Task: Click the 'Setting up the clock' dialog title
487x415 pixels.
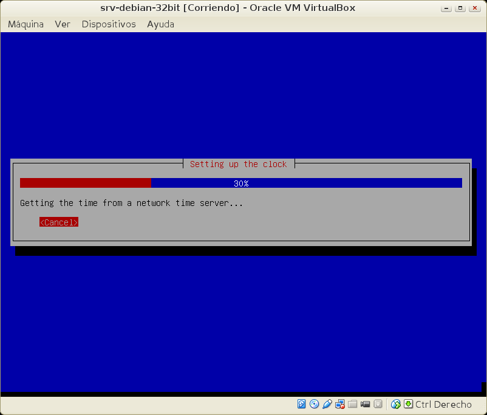Action: tap(238, 164)
